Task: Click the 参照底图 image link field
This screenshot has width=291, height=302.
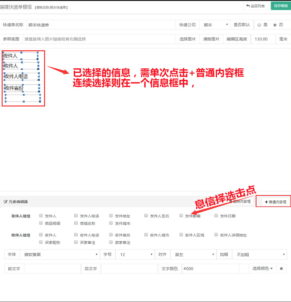Action: tap(99, 39)
